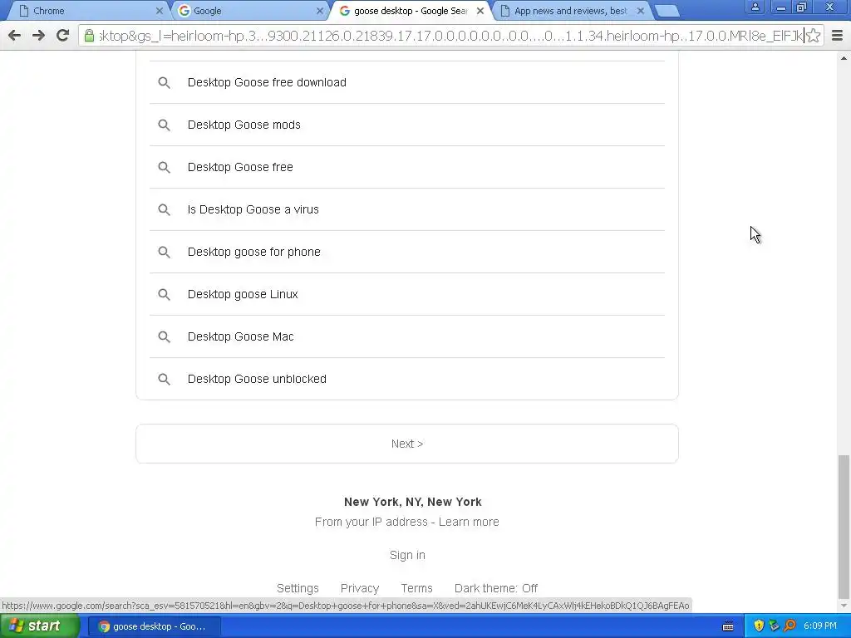
Task: Click search icon beside Desktop Goose mods
Action: (164, 125)
